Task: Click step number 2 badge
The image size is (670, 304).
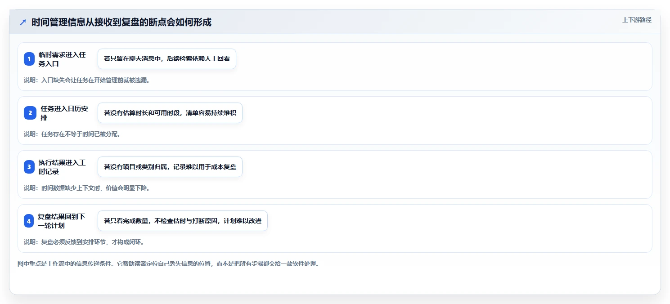Action: pos(29,113)
